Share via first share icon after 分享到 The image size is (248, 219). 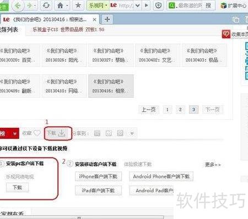tap(97, 133)
